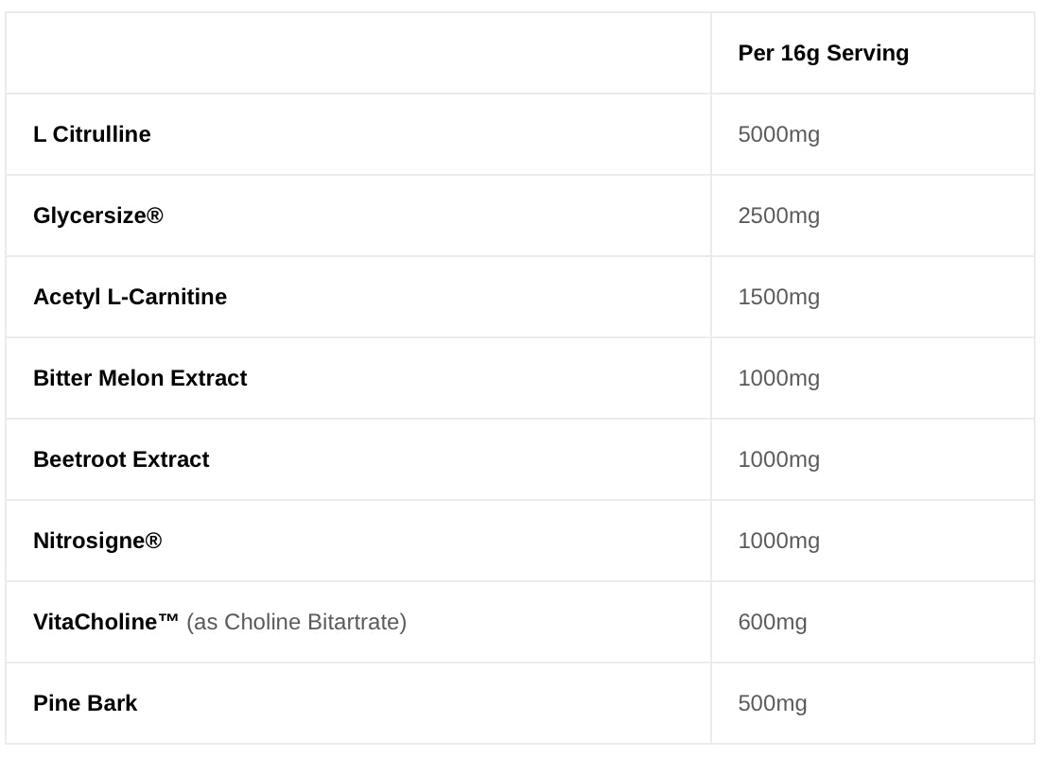Click the 1000mg value beside Beetroot Extract
1045x757 pixels.
pos(778,459)
